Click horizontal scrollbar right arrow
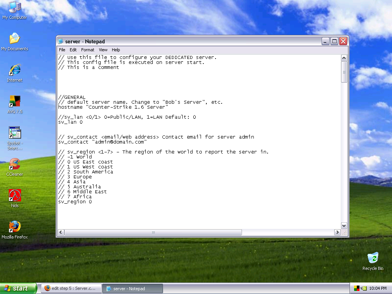Image resolution: width=392 pixels, height=294 pixels. pyautogui.click(x=337, y=232)
